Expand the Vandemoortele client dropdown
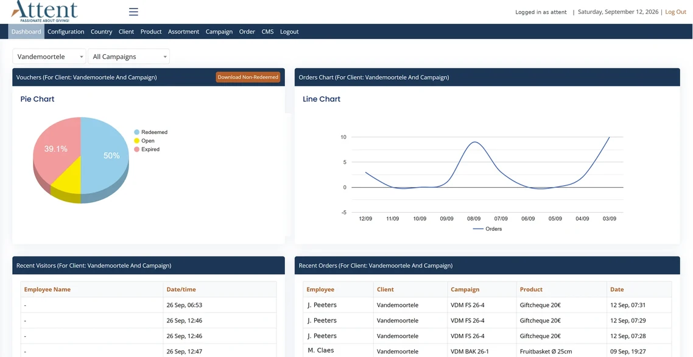The image size is (693, 357). [49, 57]
